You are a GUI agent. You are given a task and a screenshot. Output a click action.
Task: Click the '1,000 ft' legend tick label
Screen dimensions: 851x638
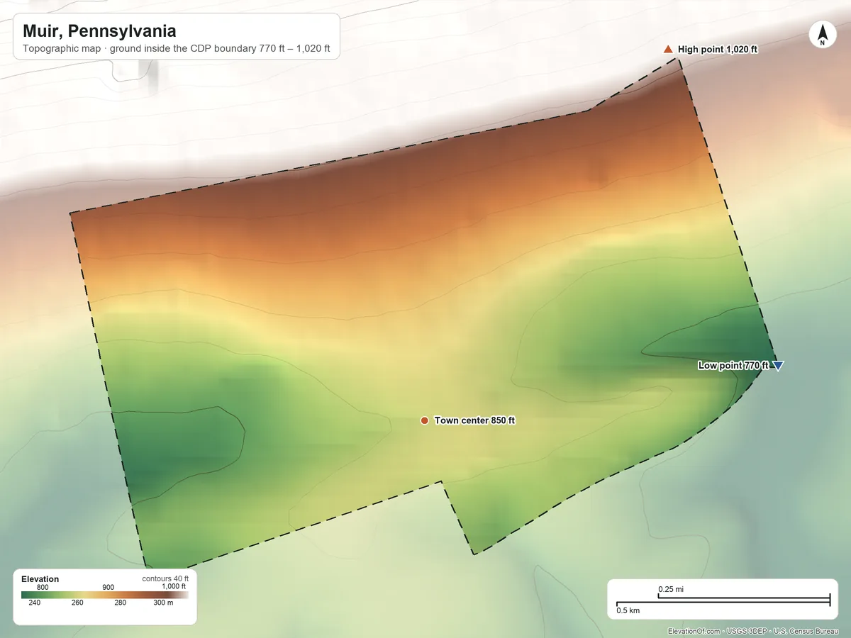(x=174, y=586)
